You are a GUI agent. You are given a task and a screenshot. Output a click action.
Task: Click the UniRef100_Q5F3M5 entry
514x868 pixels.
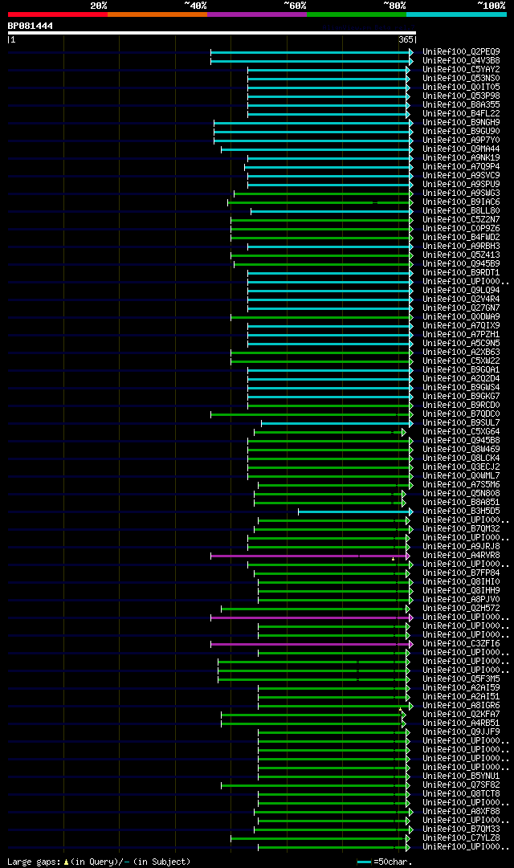(x=461, y=679)
